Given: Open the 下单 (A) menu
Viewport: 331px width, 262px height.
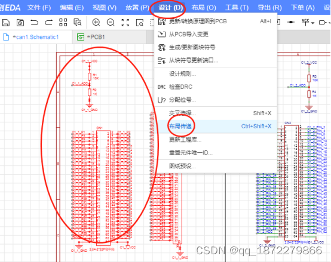Looking at the screenshot, I should point(303,8).
